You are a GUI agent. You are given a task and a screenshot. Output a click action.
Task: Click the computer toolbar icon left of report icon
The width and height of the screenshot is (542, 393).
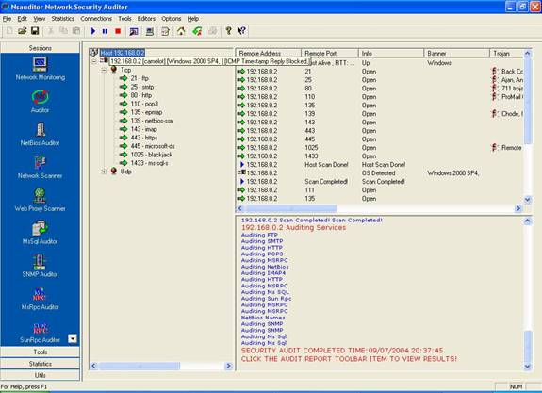(x=150, y=31)
